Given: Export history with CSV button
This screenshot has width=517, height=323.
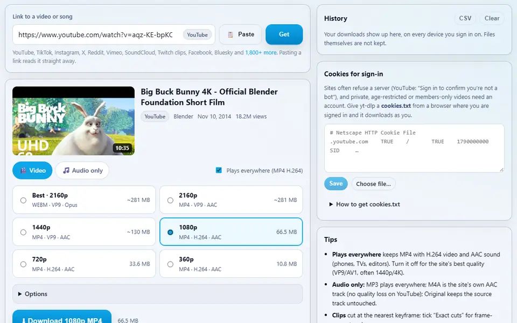Looking at the screenshot, I should (x=465, y=18).
